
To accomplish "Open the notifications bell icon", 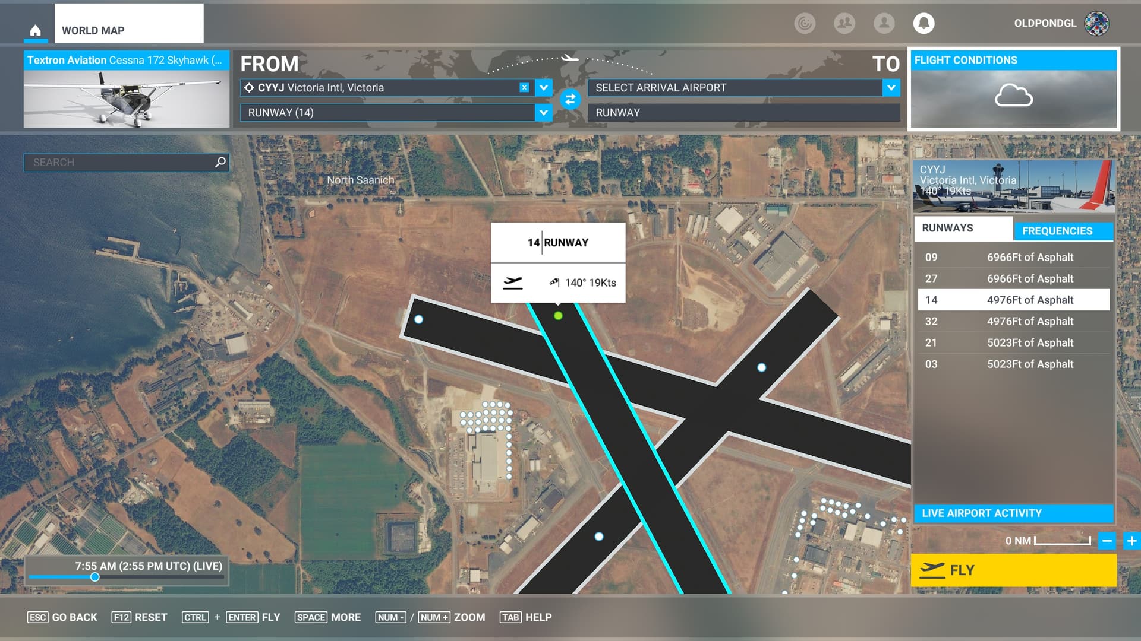I will [923, 23].
